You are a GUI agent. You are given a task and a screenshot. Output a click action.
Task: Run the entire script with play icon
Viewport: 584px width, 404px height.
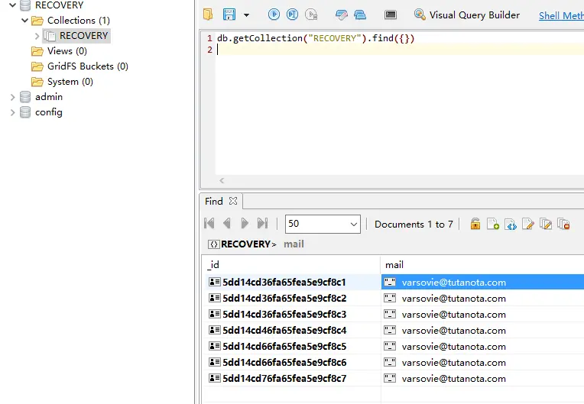274,15
